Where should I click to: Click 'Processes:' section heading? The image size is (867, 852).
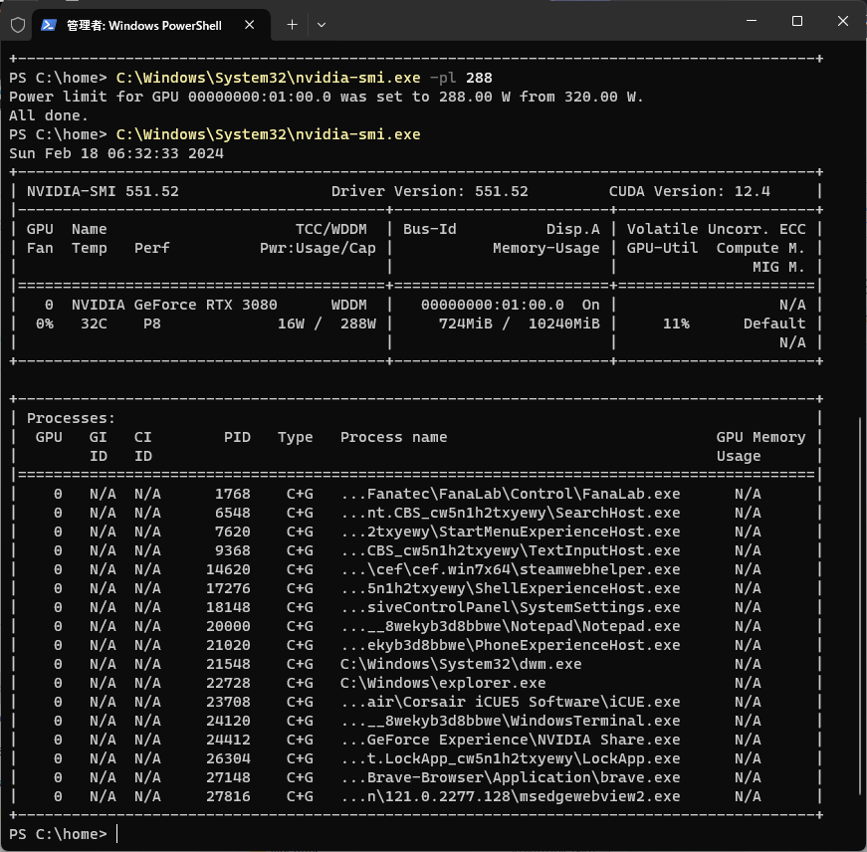(x=72, y=418)
